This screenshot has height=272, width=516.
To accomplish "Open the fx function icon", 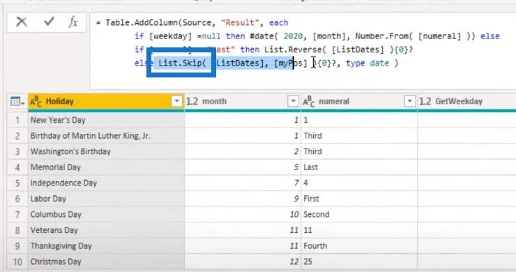I will (x=73, y=22).
